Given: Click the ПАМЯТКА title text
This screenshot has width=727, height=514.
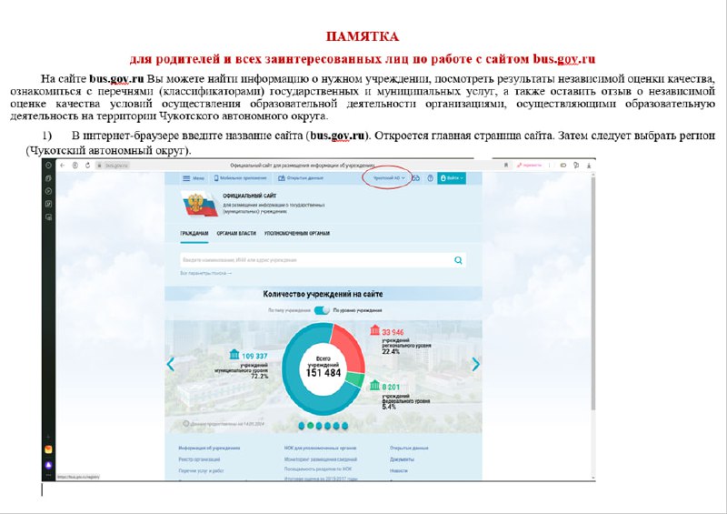Looking at the screenshot, I should pyautogui.click(x=362, y=36).
